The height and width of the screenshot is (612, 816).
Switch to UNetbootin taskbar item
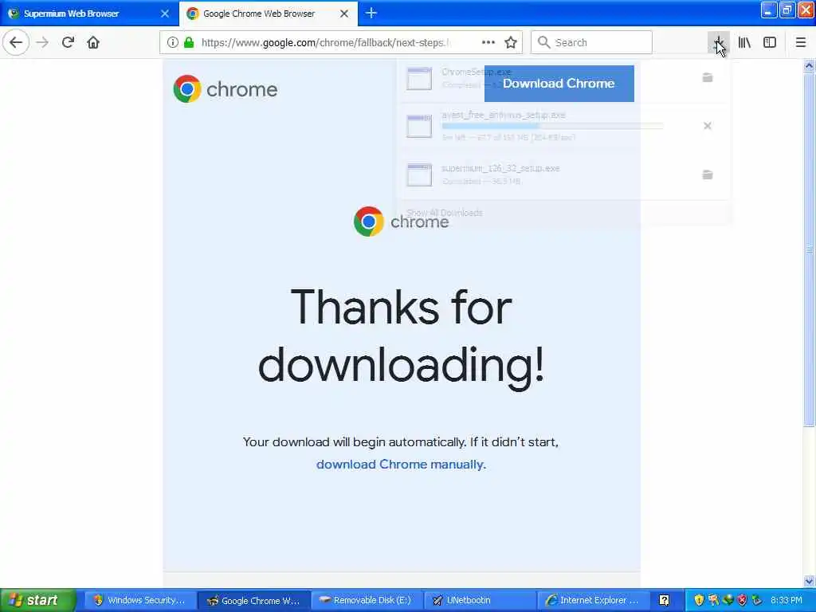coord(480,600)
